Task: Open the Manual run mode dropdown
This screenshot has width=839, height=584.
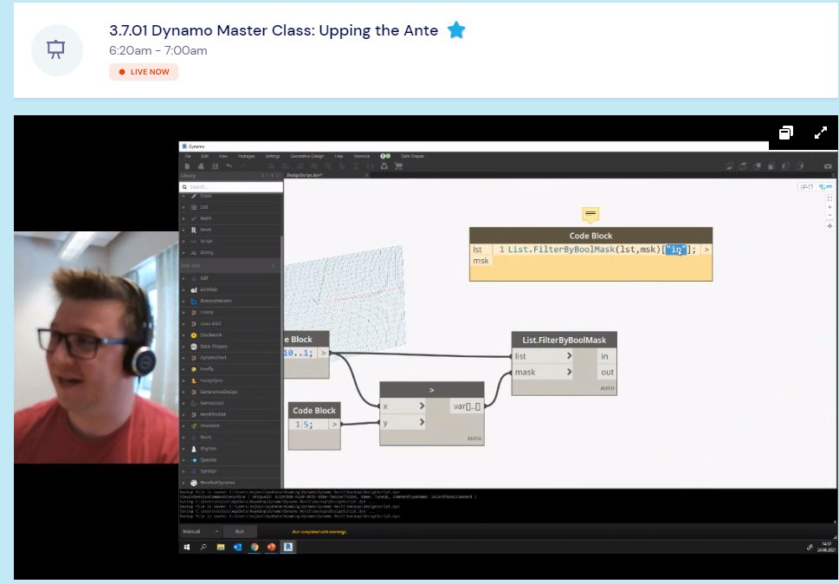Action: (x=201, y=531)
